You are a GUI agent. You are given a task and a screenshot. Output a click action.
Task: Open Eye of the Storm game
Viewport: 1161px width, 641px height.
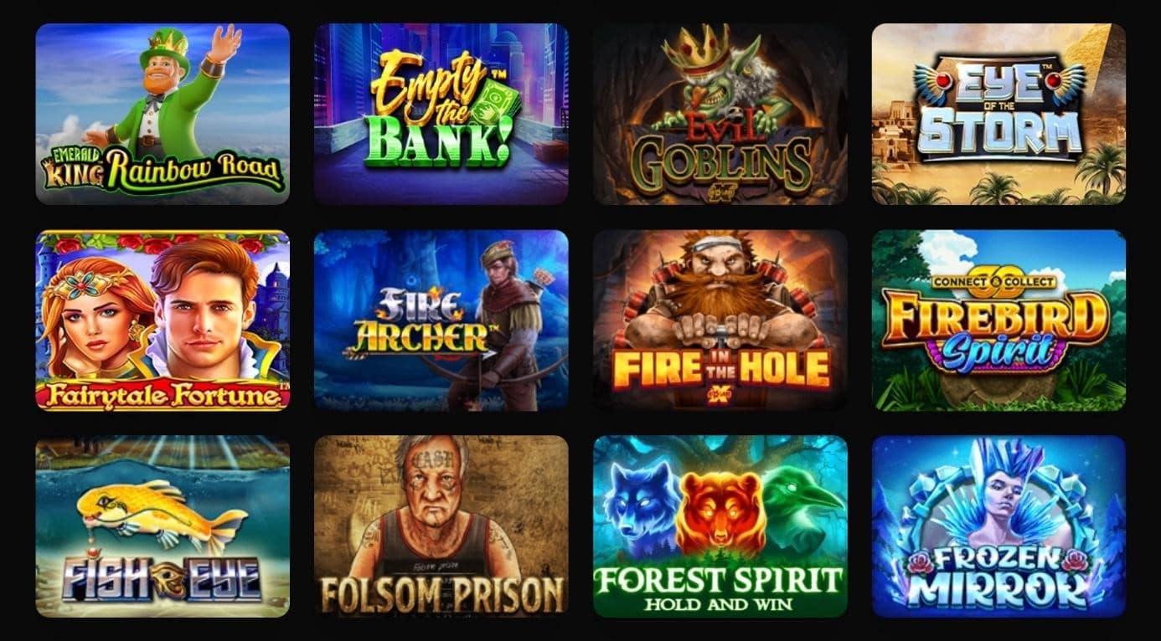998,114
